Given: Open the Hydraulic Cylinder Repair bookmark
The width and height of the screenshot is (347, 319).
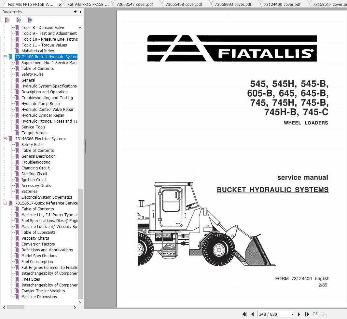Looking at the screenshot, I should (x=43, y=115).
